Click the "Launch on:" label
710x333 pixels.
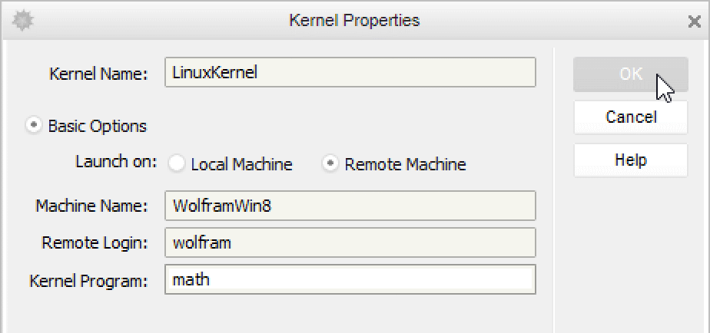(x=116, y=163)
